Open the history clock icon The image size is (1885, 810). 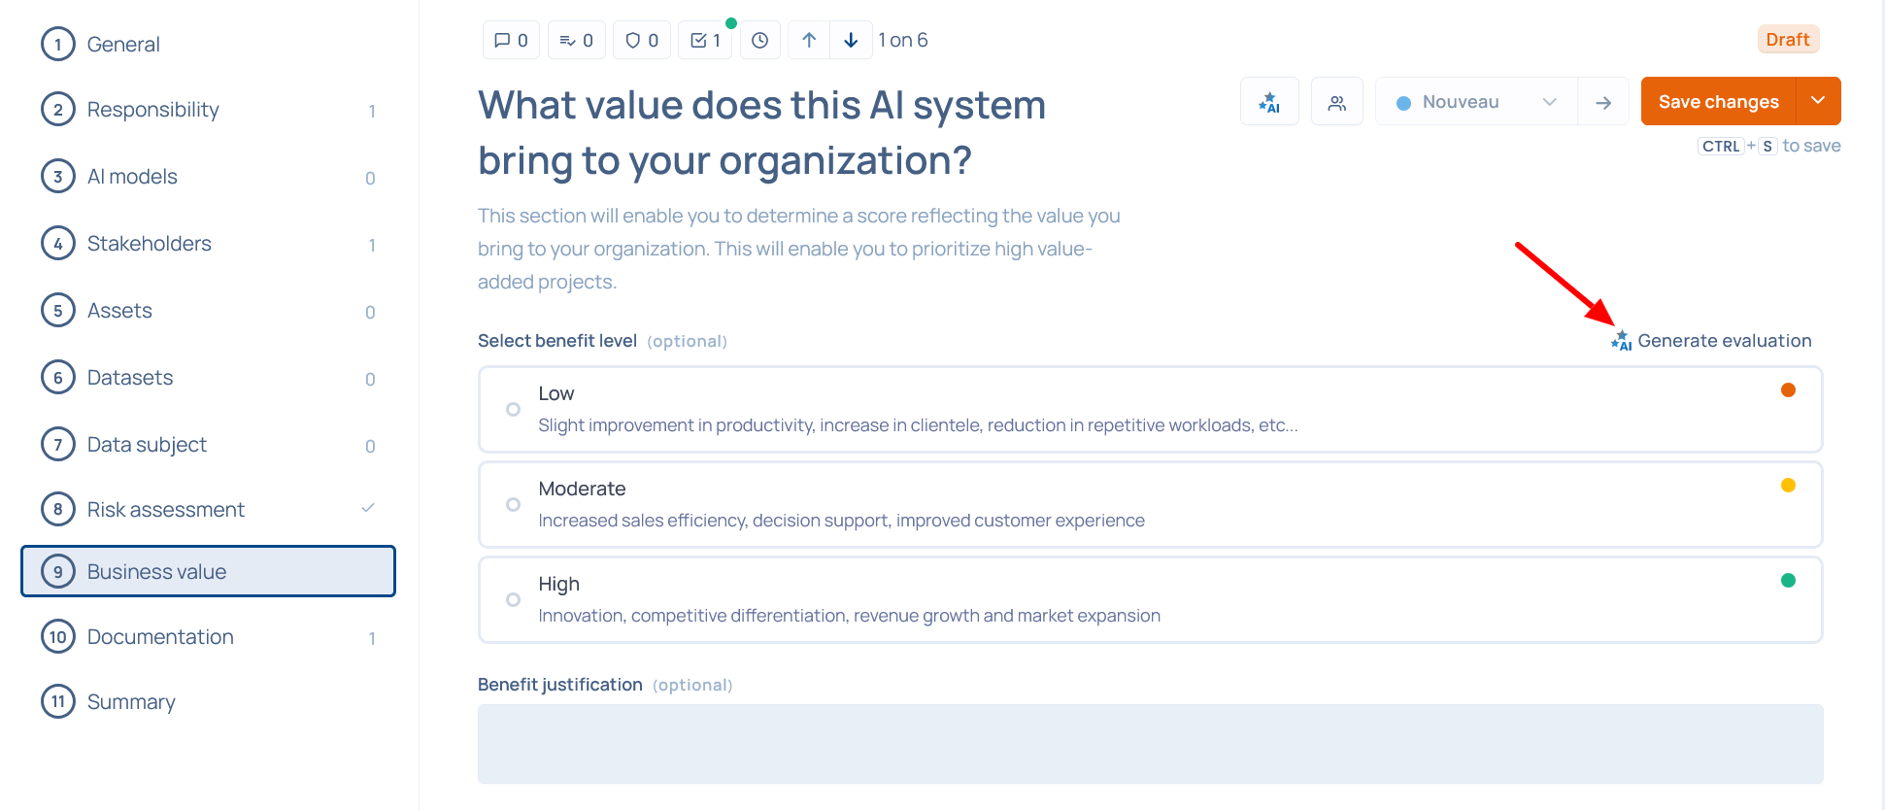(x=759, y=41)
